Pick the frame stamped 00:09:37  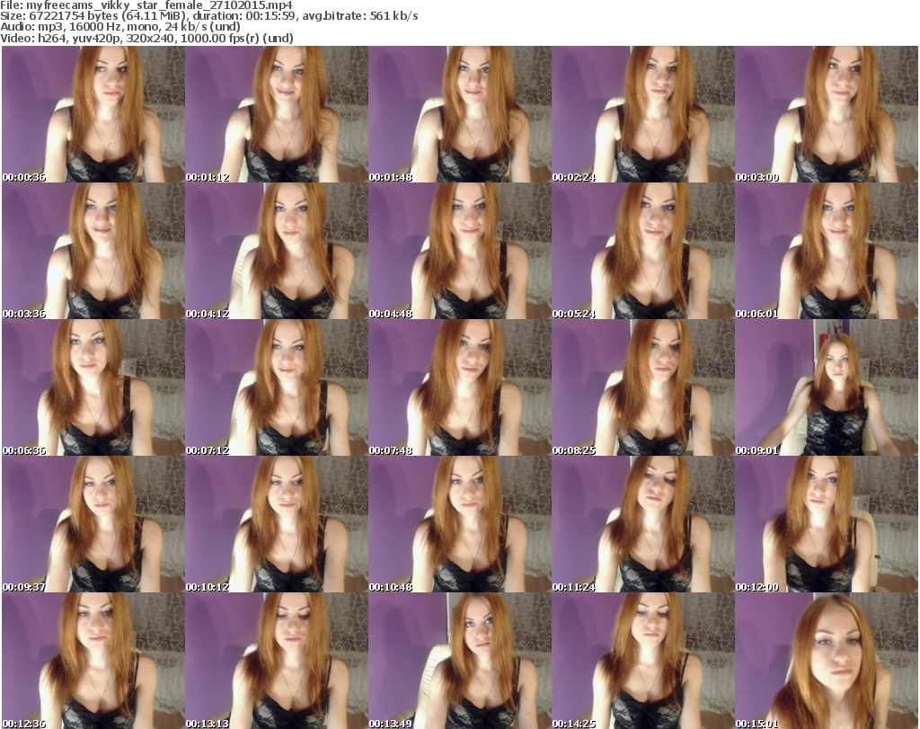(93, 524)
